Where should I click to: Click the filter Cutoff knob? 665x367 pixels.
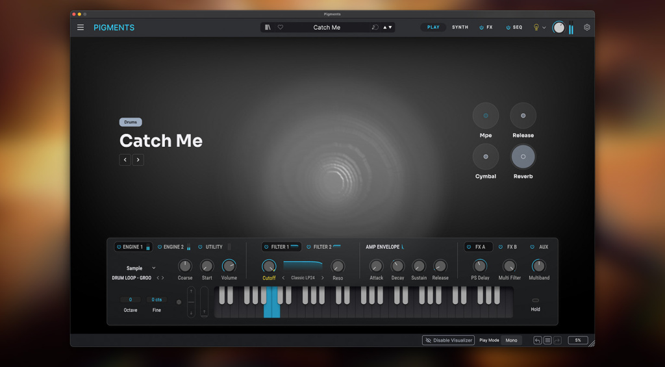(269, 266)
